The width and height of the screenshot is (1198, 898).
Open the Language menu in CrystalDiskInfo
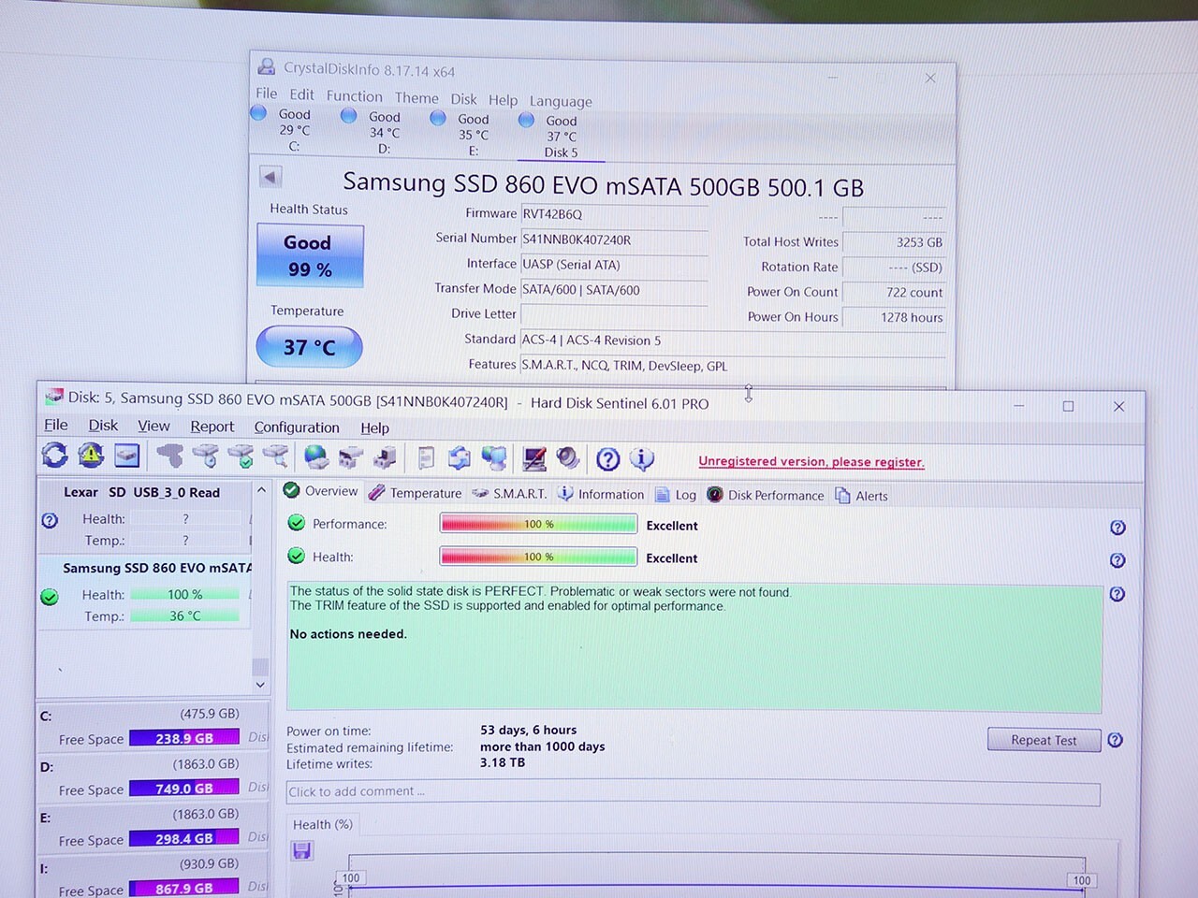coord(561,101)
